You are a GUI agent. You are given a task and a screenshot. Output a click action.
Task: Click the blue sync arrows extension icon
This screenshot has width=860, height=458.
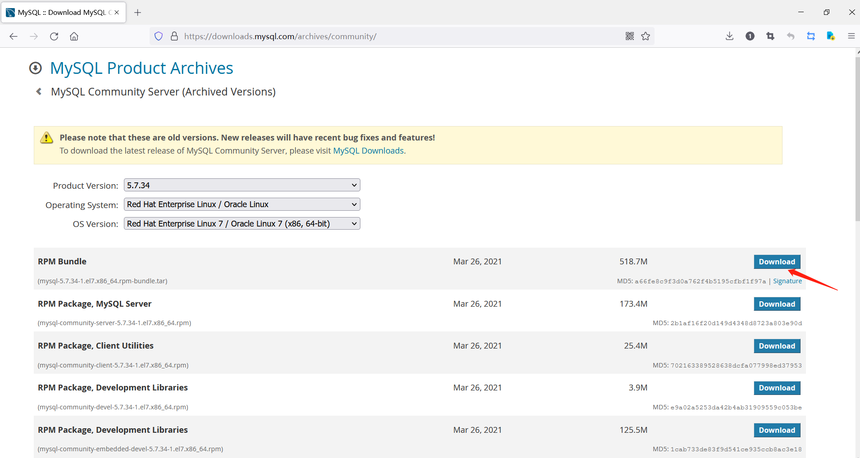pyautogui.click(x=811, y=36)
